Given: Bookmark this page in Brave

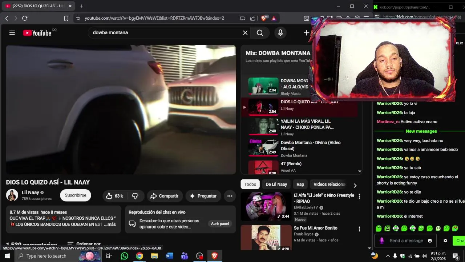Looking at the screenshot, I should (x=66, y=18).
